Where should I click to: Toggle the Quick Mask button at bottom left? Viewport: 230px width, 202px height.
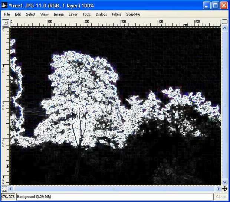tap(4, 189)
